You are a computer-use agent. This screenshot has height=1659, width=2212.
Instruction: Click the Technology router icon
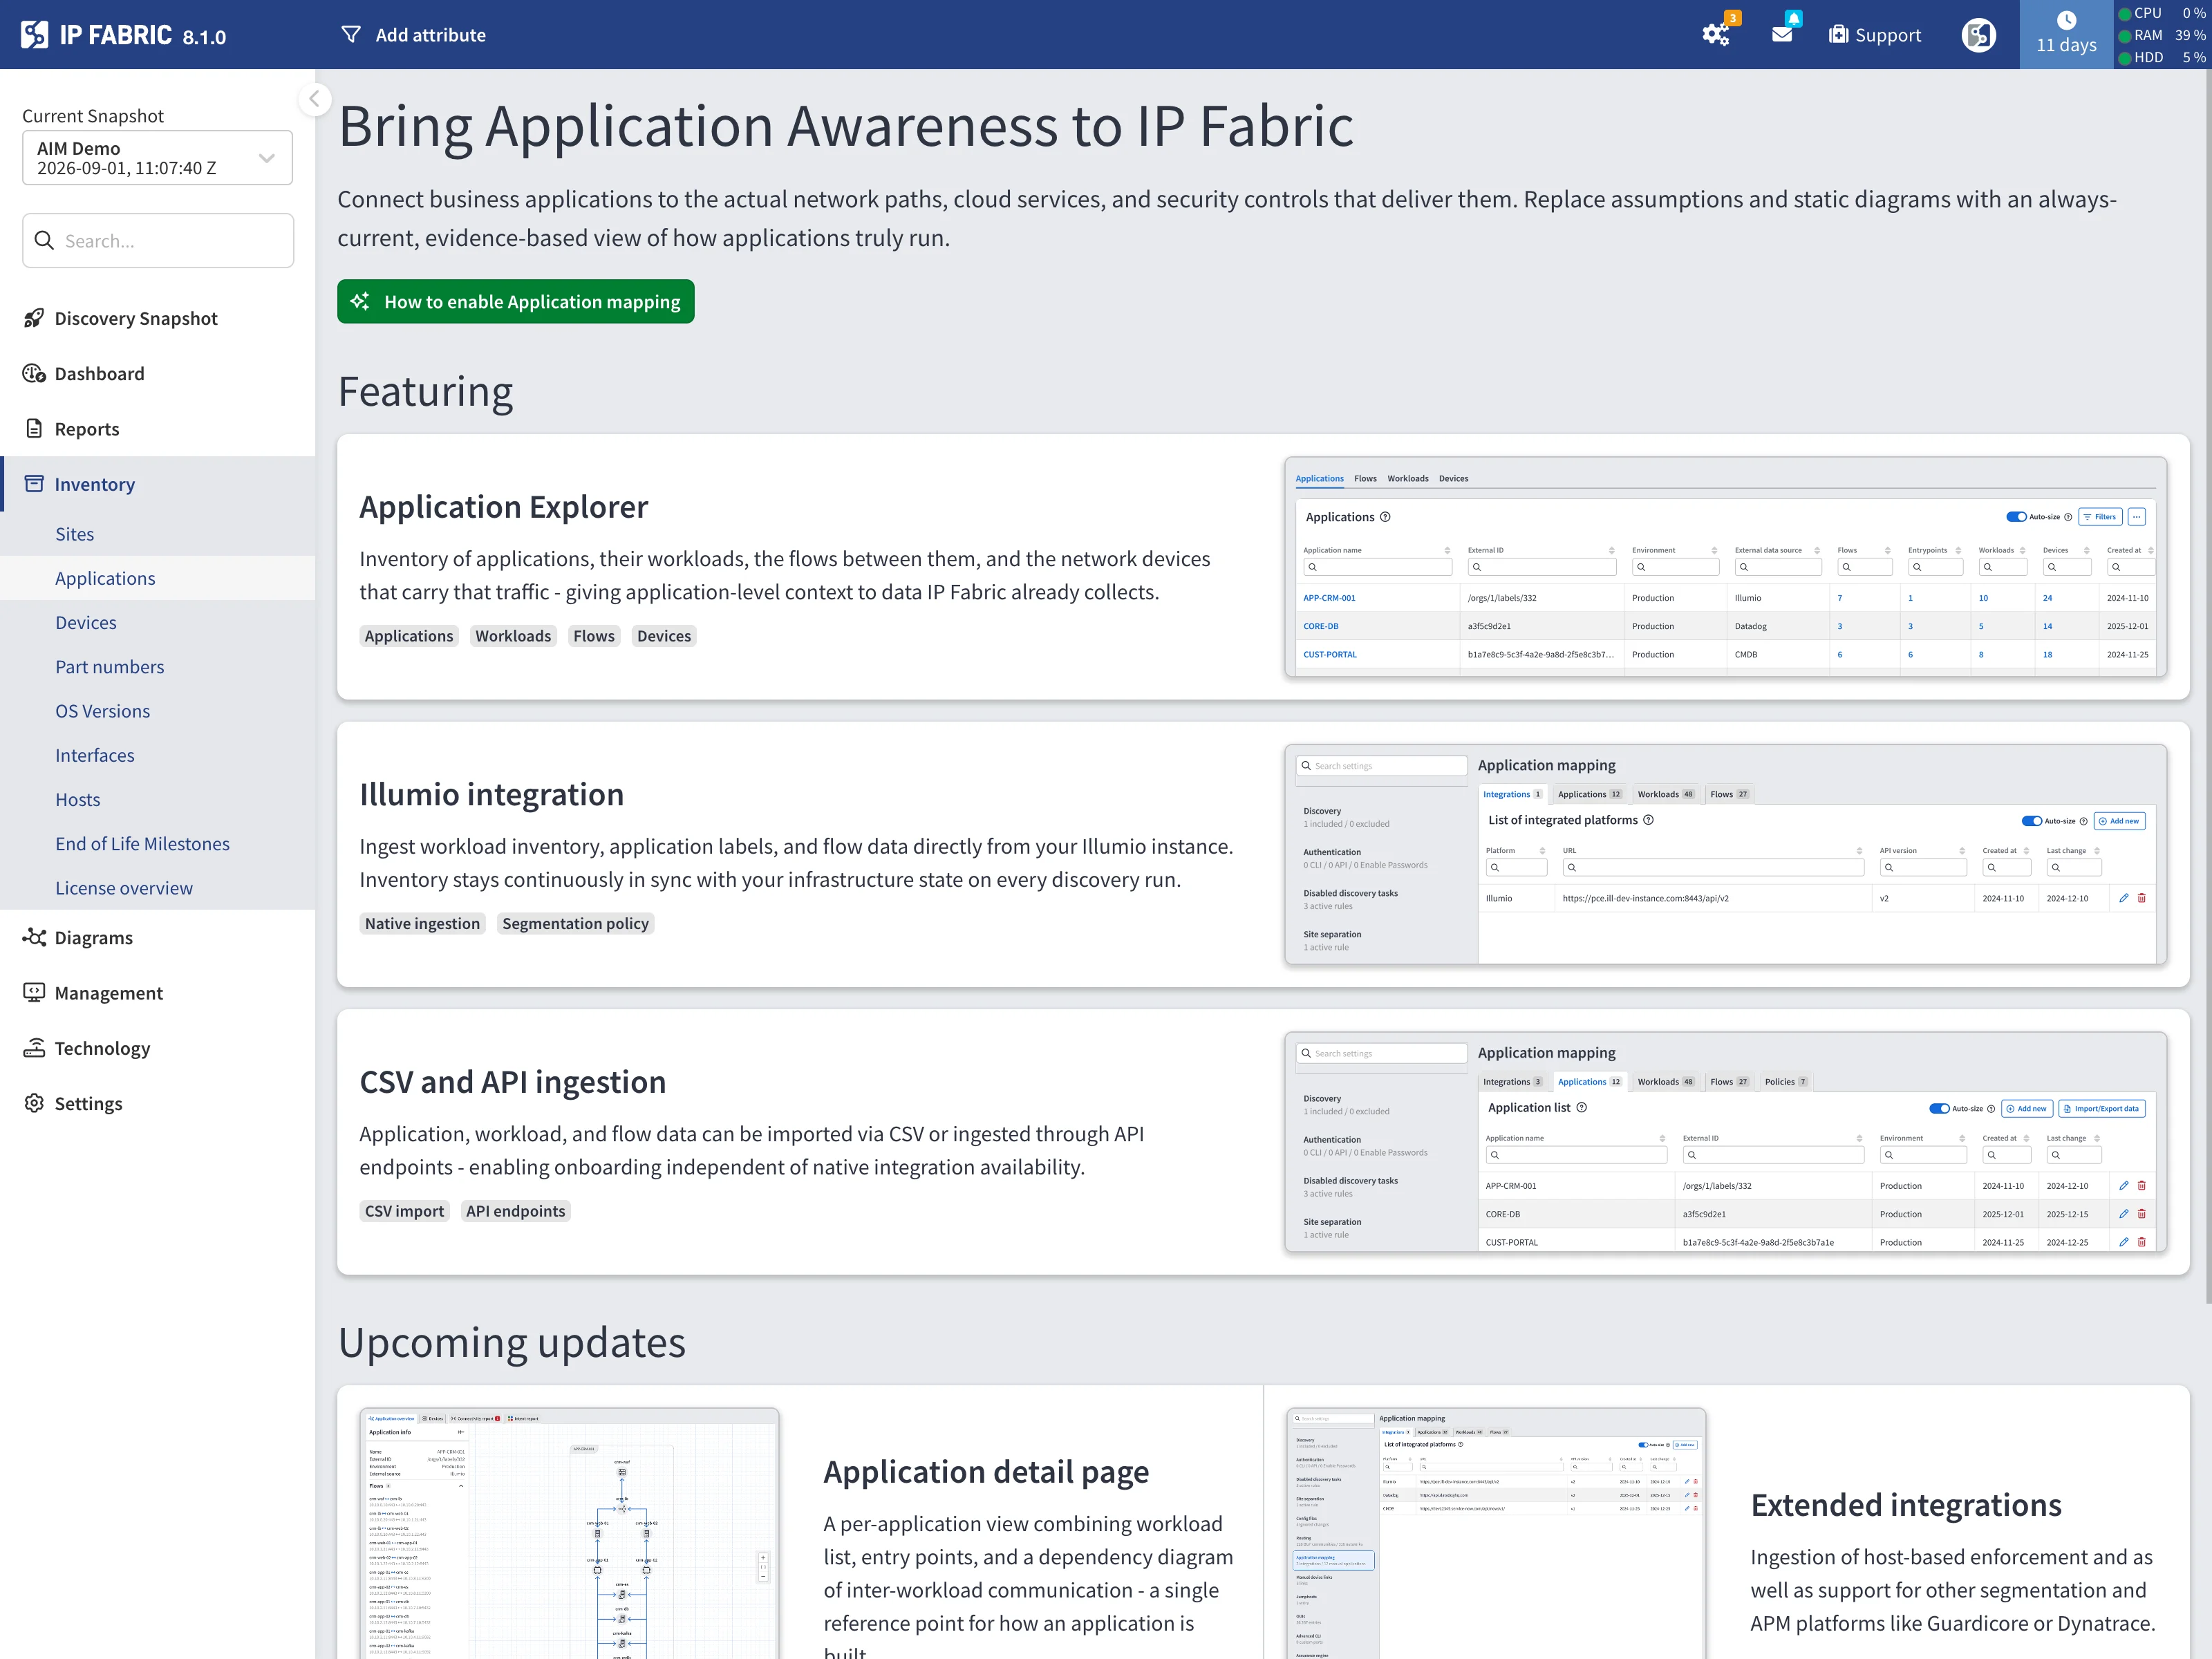click(x=34, y=1047)
